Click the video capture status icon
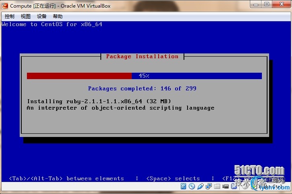 click(x=225, y=186)
